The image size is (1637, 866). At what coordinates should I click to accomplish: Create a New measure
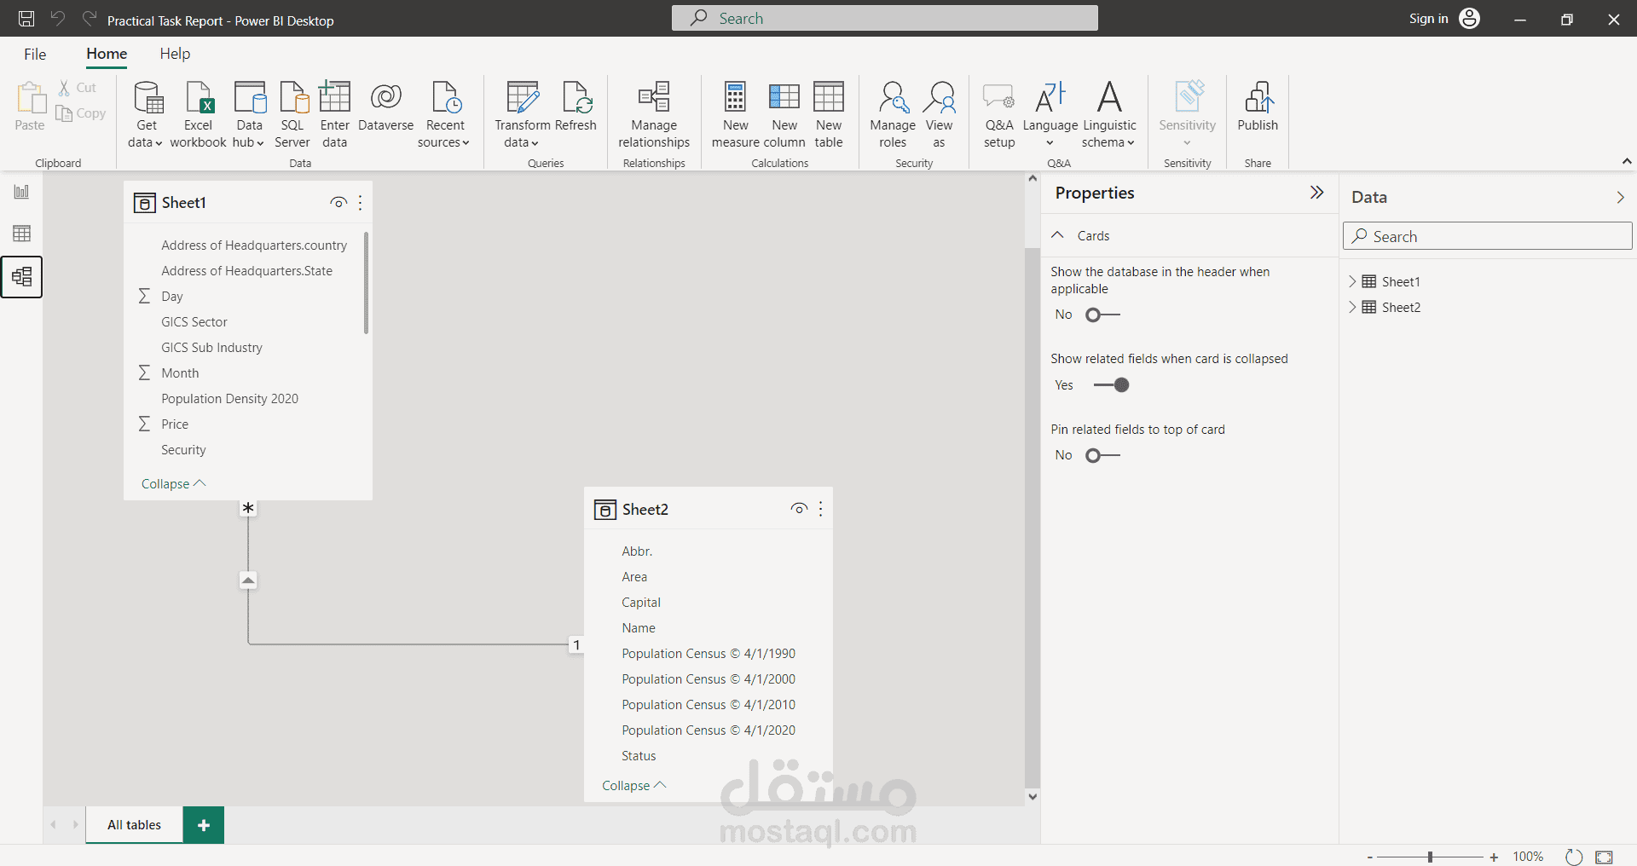click(x=735, y=115)
